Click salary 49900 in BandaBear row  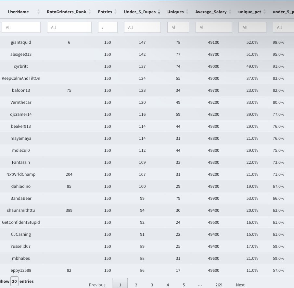coord(213,198)
